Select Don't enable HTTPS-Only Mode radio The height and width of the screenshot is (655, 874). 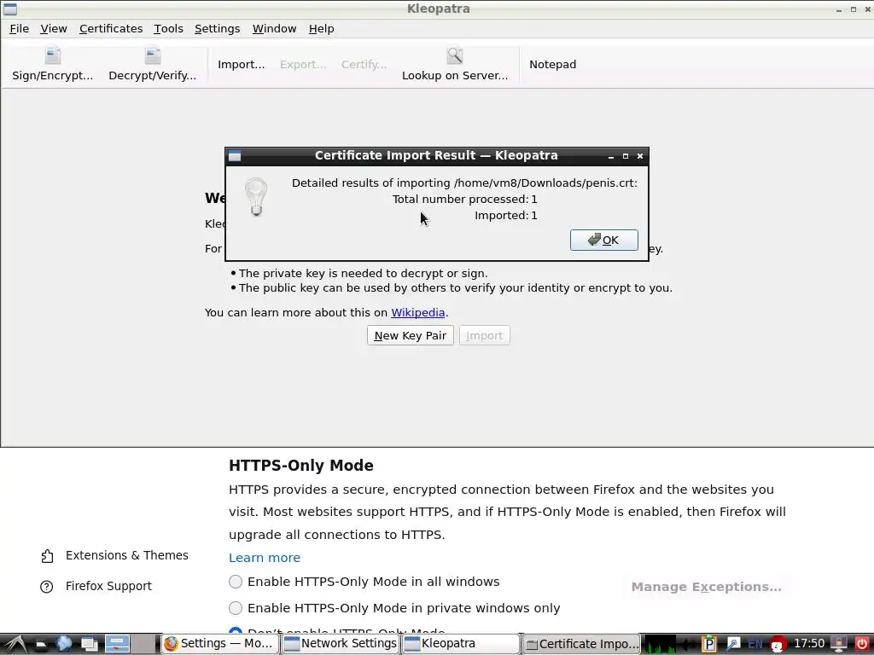point(236,631)
